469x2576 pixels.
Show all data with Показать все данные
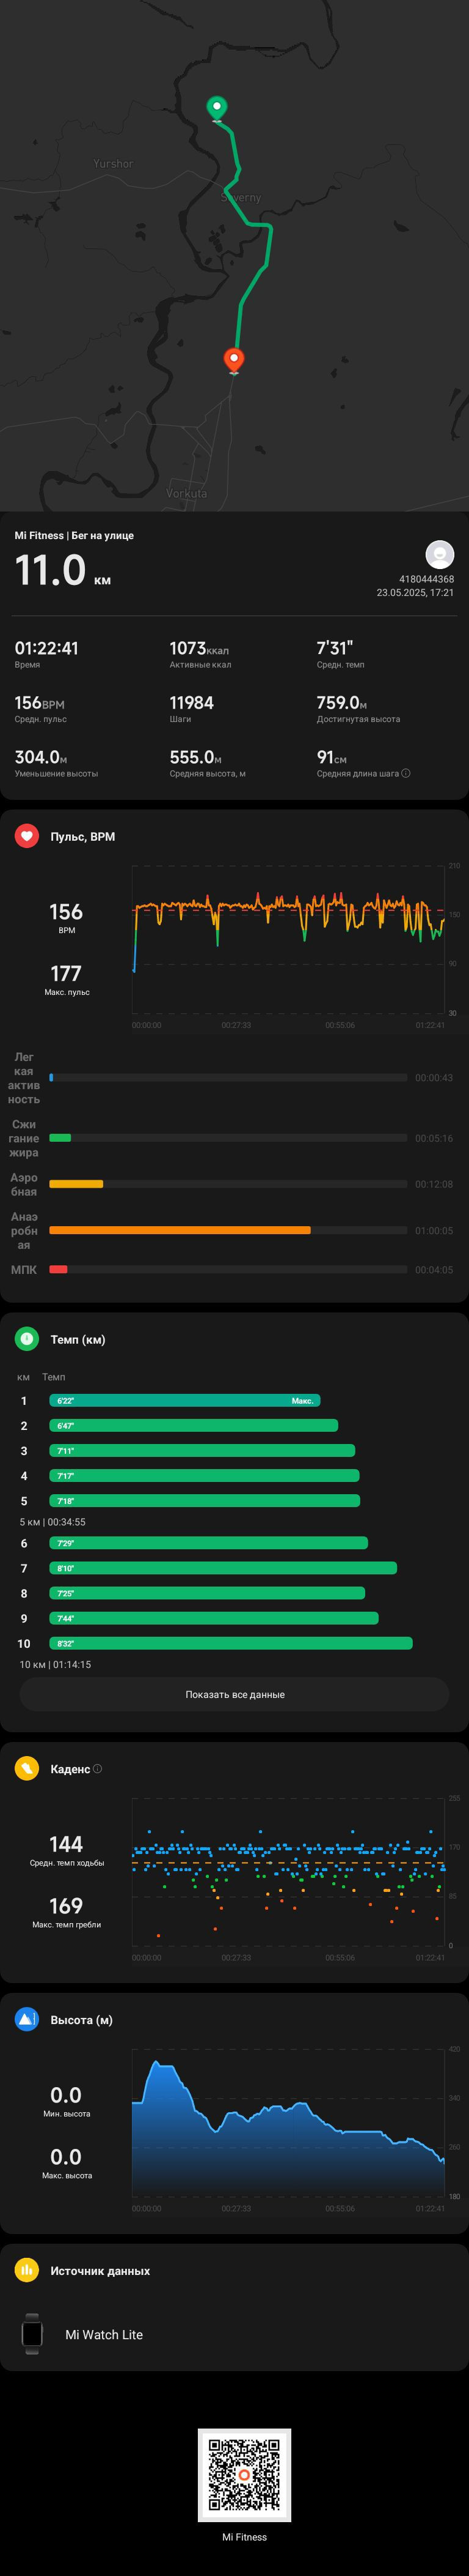click(234, 1694)
